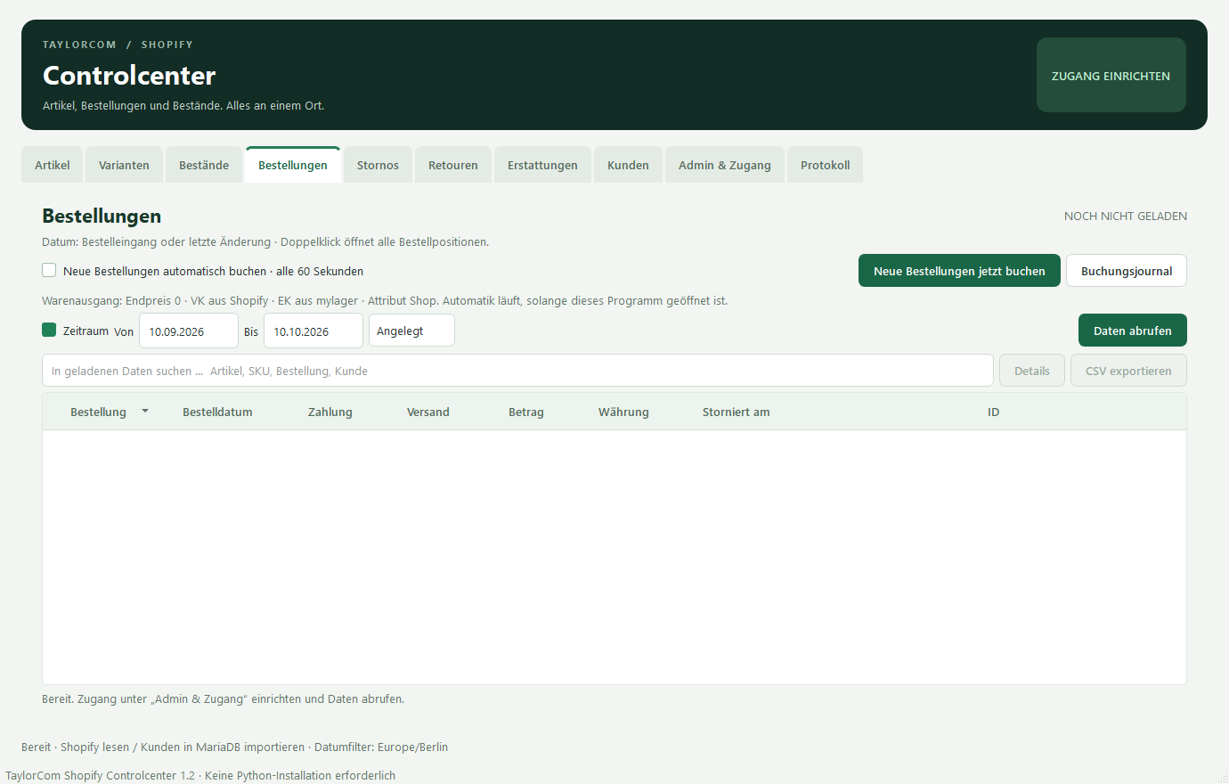Image resolution: width=1229 pixels, height=784 pixels.
Task: Sort by the Storniert am column header
Action: [737, 412]
